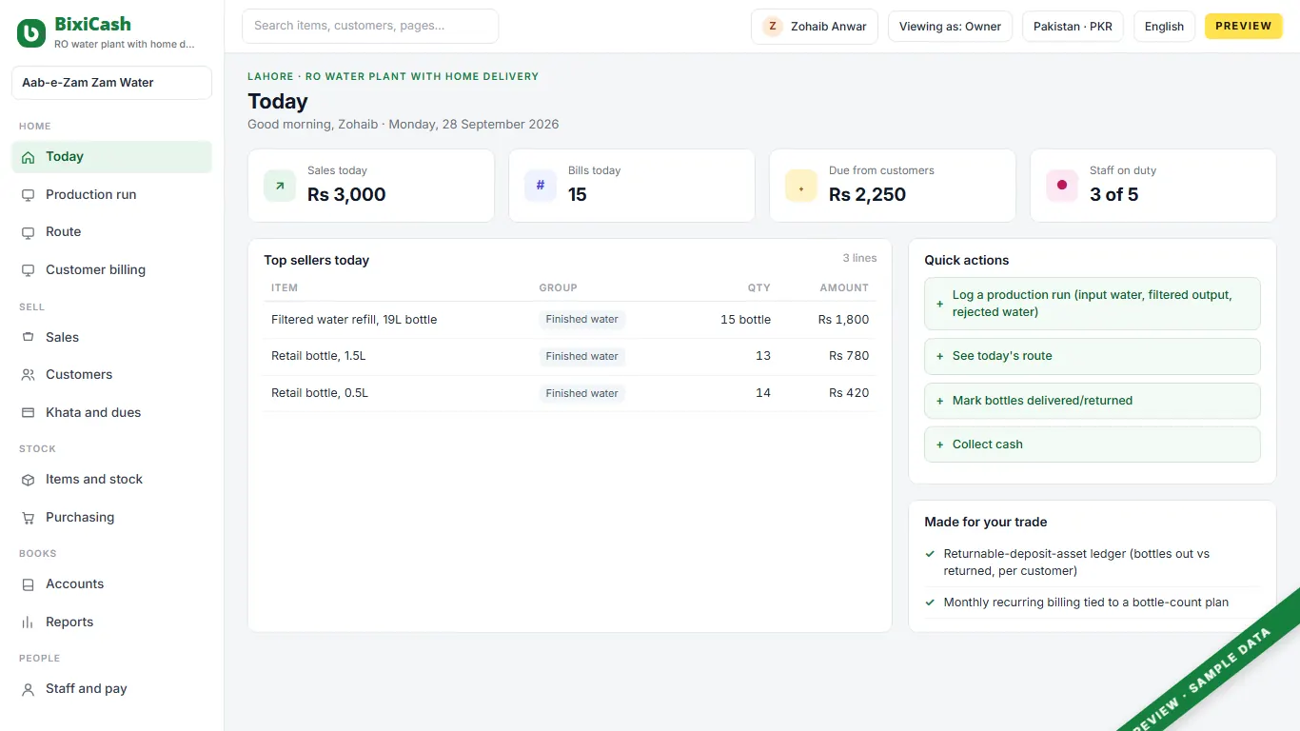Click the Bills today 15 card
The width and height of the screenshot is (1300, 731).
(x=632, y=186)
